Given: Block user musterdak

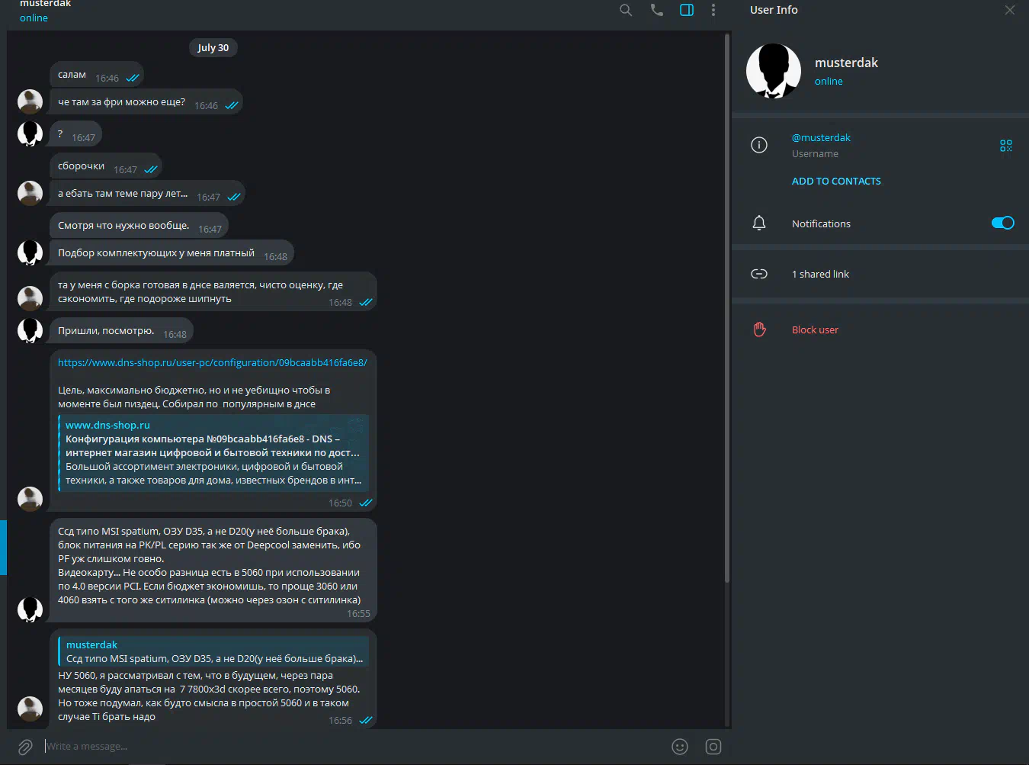Looking at the screenshot, I should [x=815, y=329].
